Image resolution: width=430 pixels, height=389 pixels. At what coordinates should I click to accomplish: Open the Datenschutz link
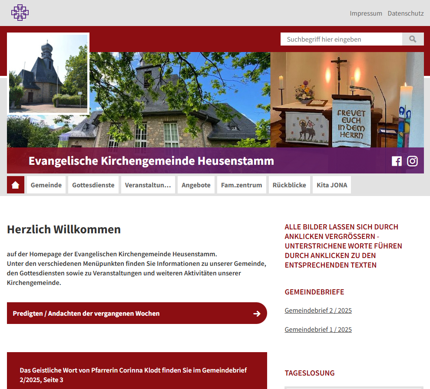[406, 13]
